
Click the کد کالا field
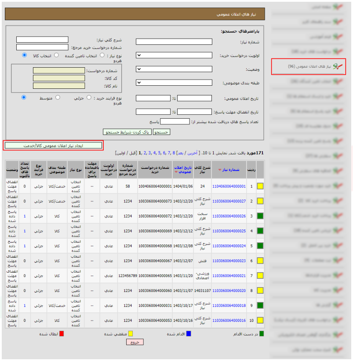(59, 78)
